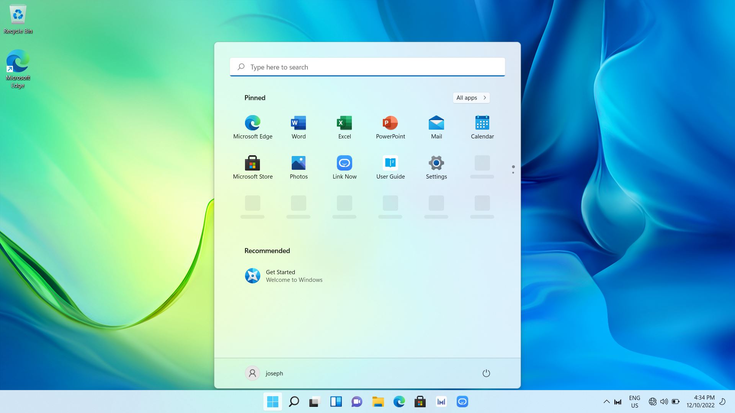This screenshot has height=413, width=735.
Task: Launch PowerPoint from pinned apps
Action: point(390,127)
